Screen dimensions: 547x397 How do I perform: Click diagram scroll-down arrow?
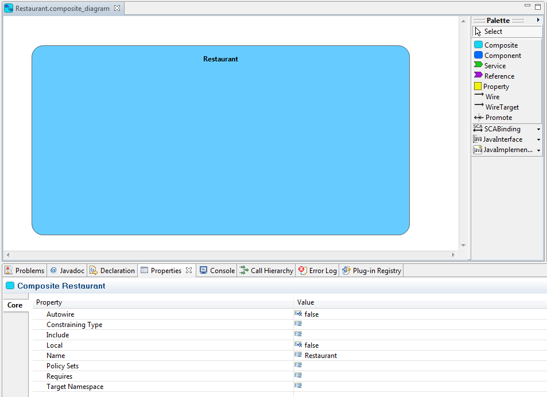463,246
